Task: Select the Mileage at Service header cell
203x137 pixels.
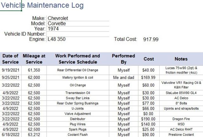Action: pyautogui.click(x=34, y=59)
